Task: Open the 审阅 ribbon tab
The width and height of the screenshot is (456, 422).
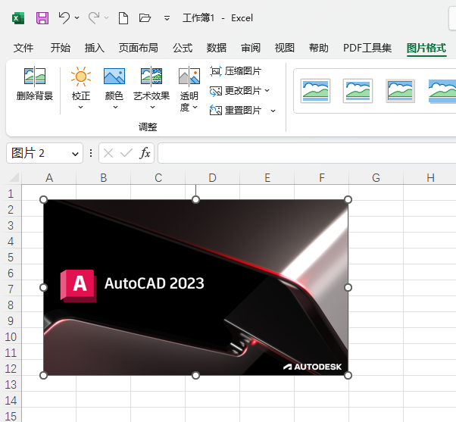Action: [x=251, y=48]
